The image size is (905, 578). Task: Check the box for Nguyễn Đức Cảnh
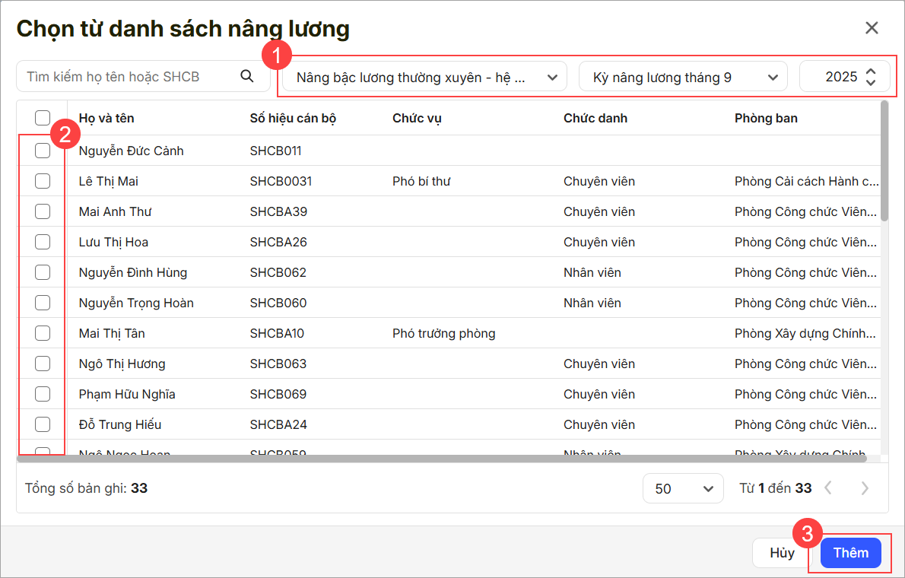(43, 151)
